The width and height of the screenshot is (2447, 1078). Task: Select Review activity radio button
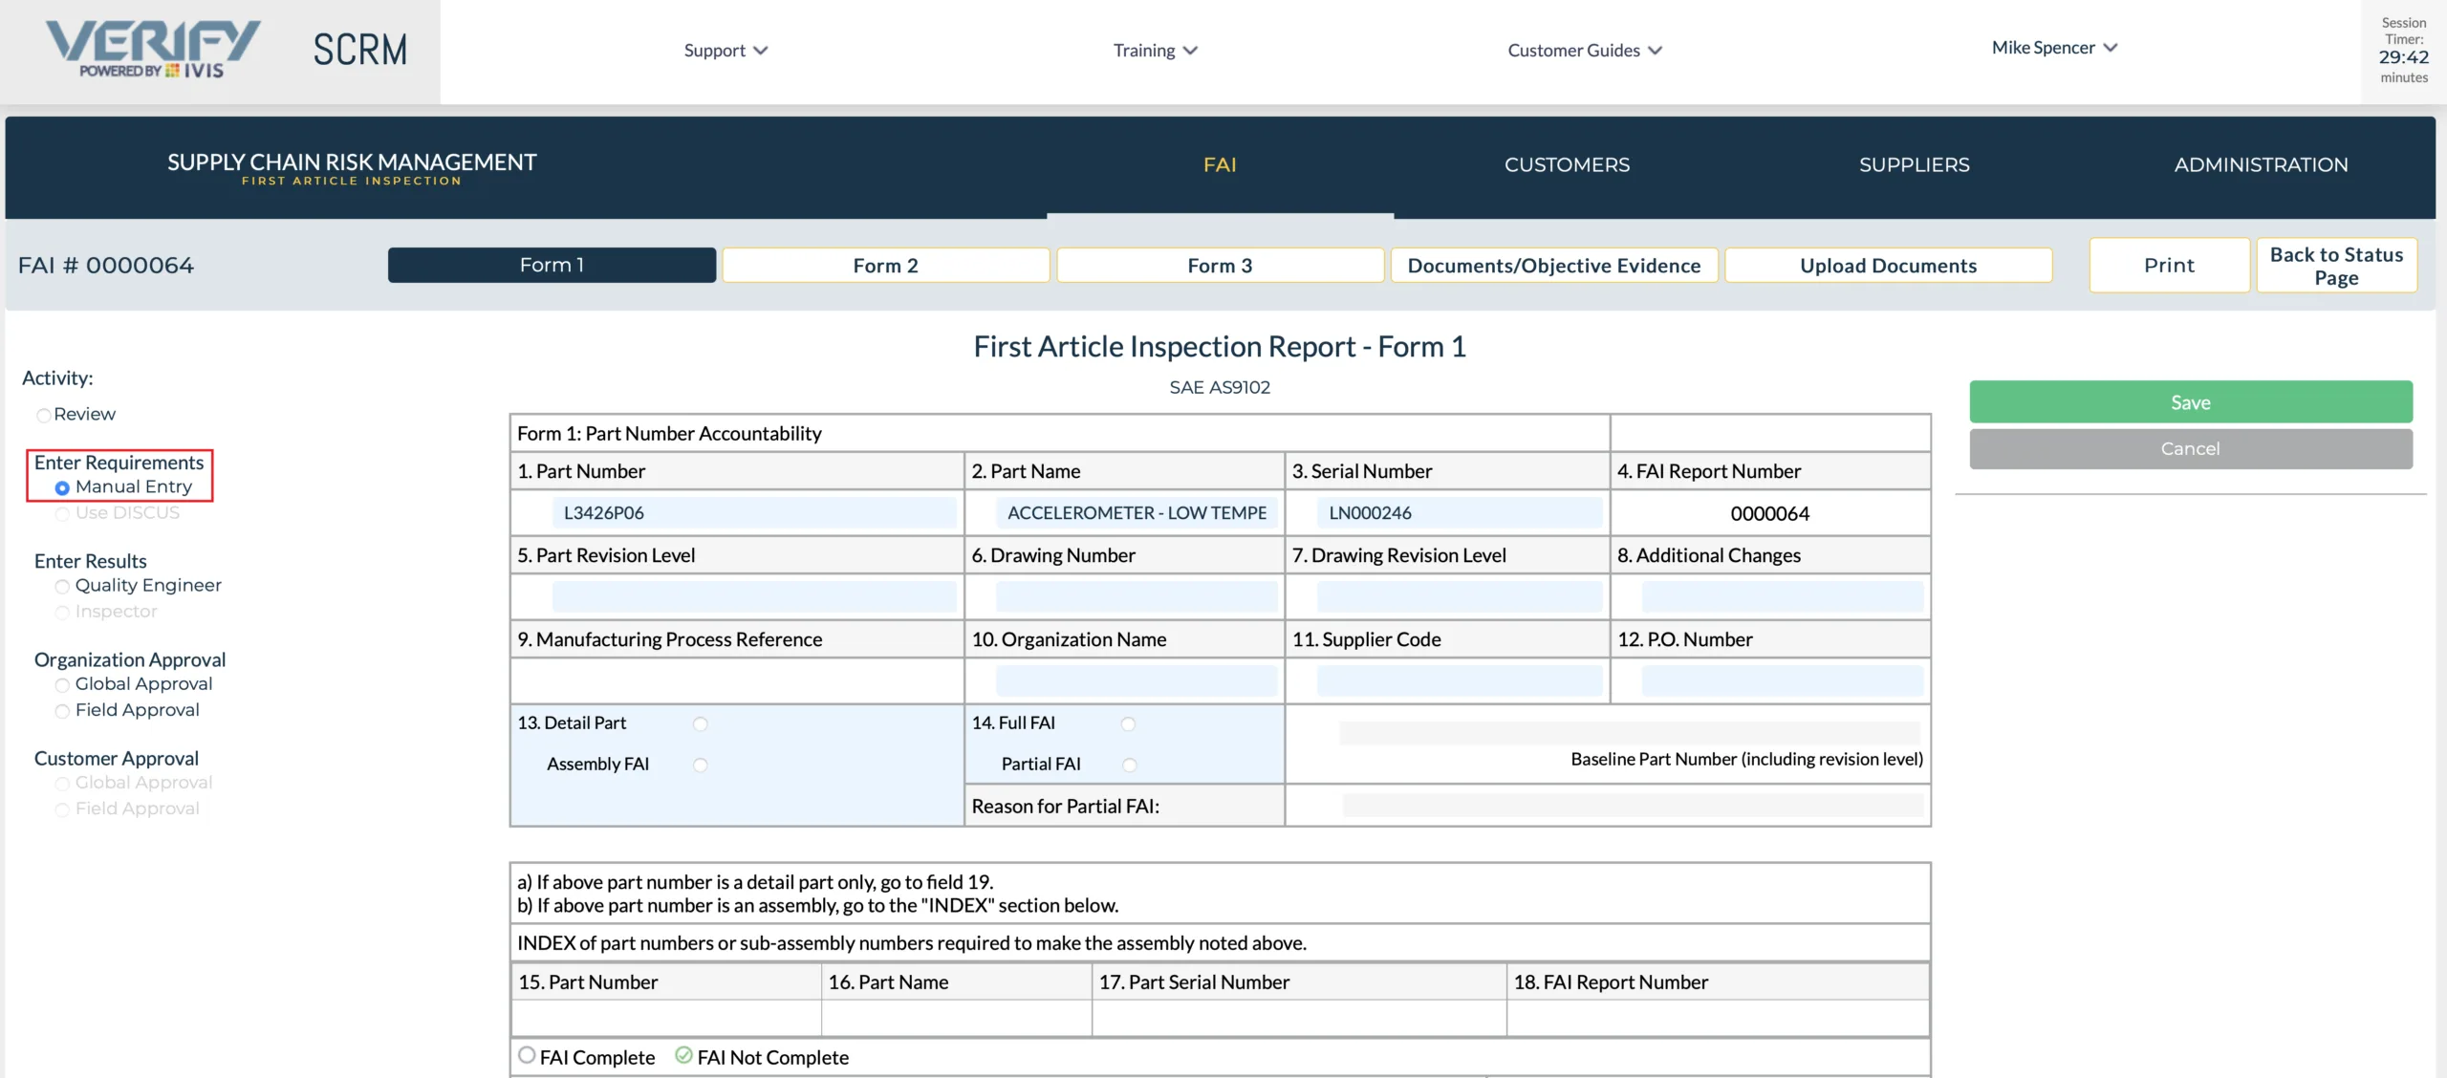[44, 414]
